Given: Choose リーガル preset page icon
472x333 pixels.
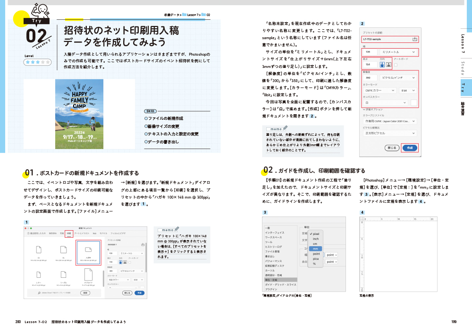Looking at the screenshot, I should click(x=64, y=275).
